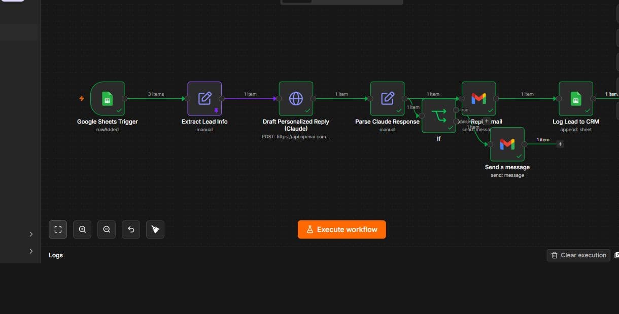Click the "Draft Personalized Reply (Claude)" title
The height and width of the screenshot is (314, 619).
296,125
